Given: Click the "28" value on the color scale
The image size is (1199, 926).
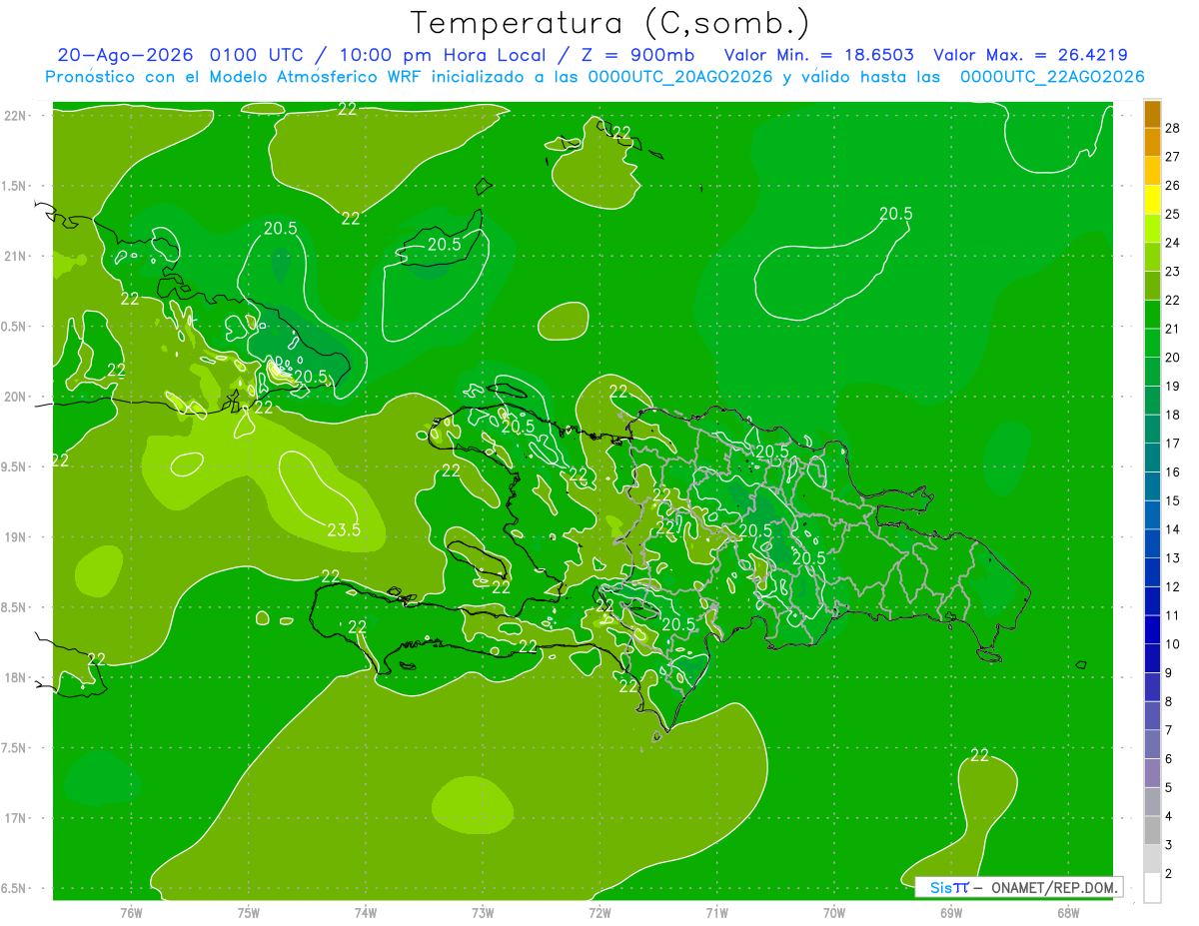Looking at the screenshot, I should 1173,128.
